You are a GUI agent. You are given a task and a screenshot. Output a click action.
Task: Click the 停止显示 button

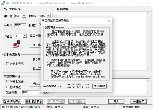35,68
